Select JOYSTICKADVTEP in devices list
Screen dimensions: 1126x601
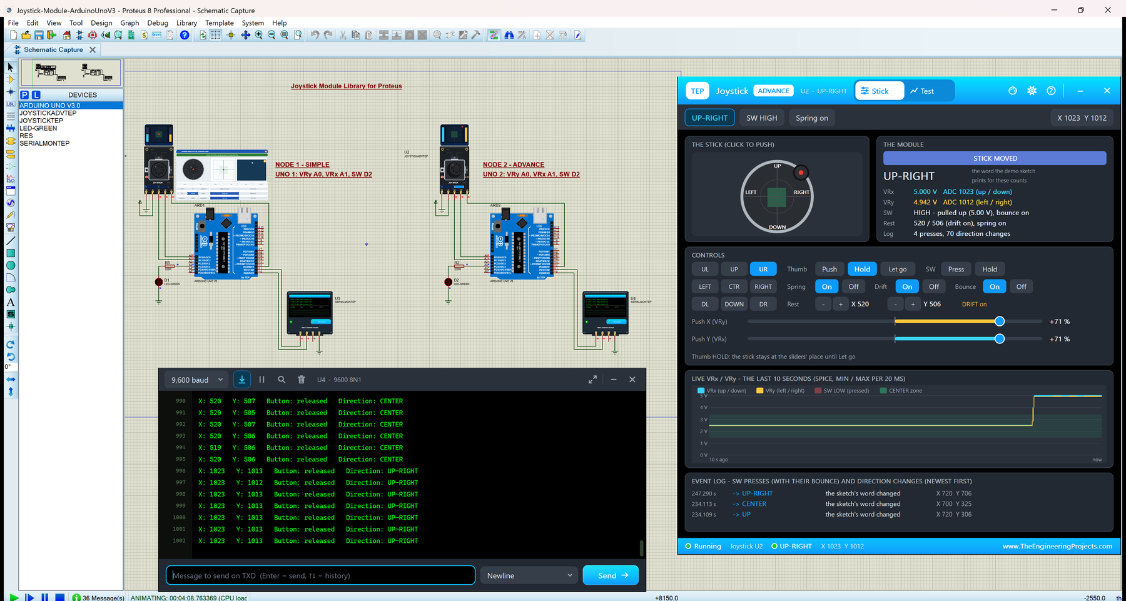point(48,113)
